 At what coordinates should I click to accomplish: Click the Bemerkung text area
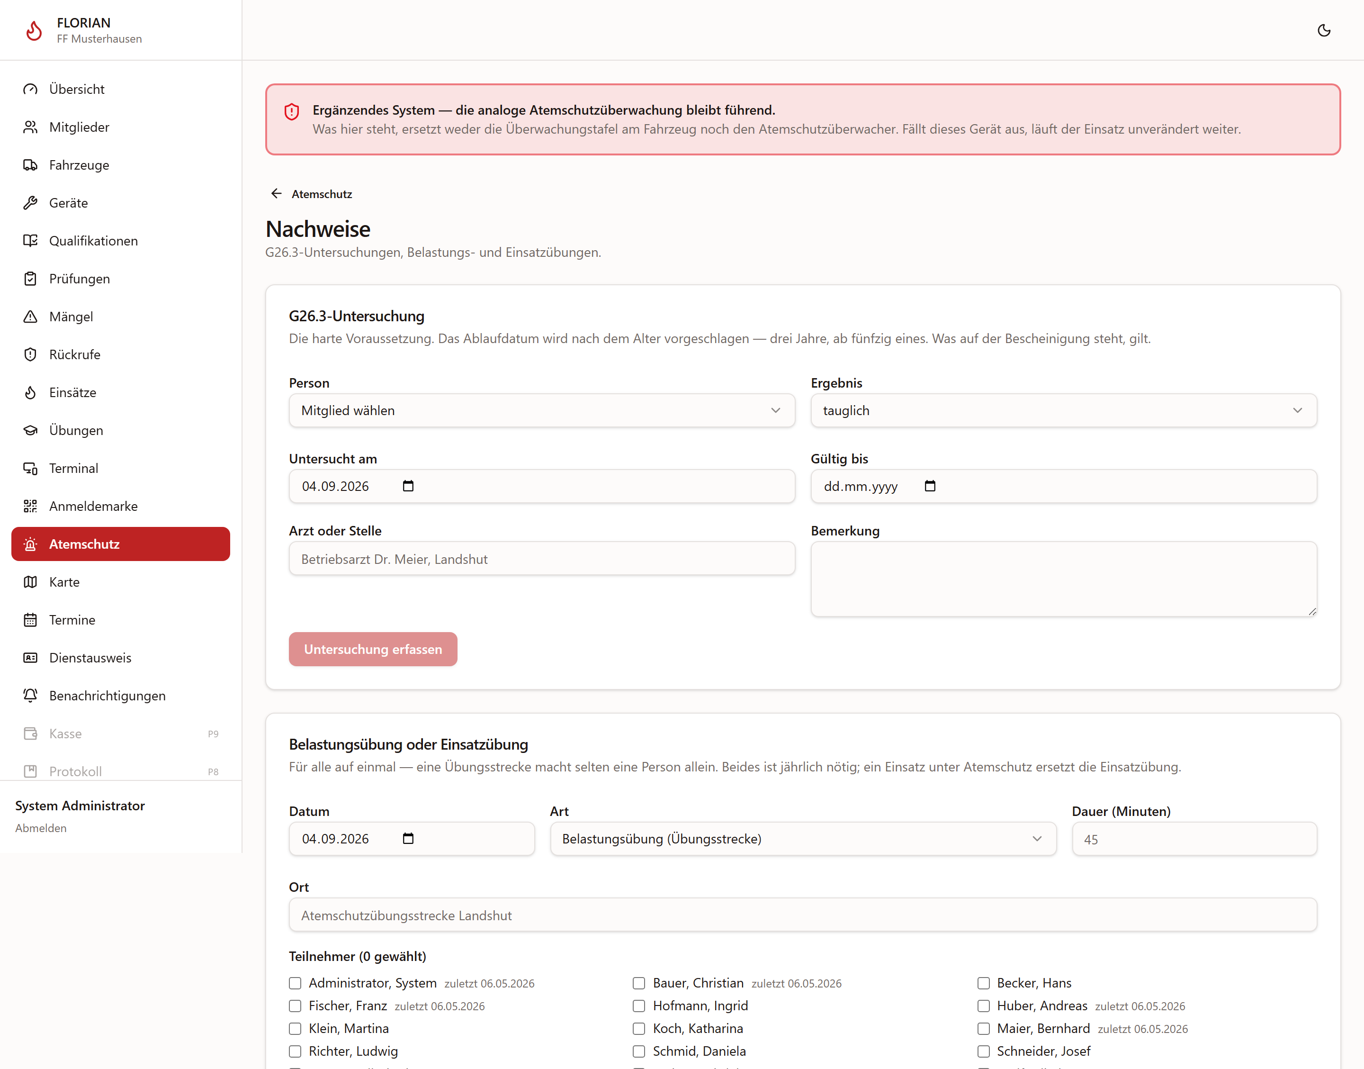(1063, 578)
